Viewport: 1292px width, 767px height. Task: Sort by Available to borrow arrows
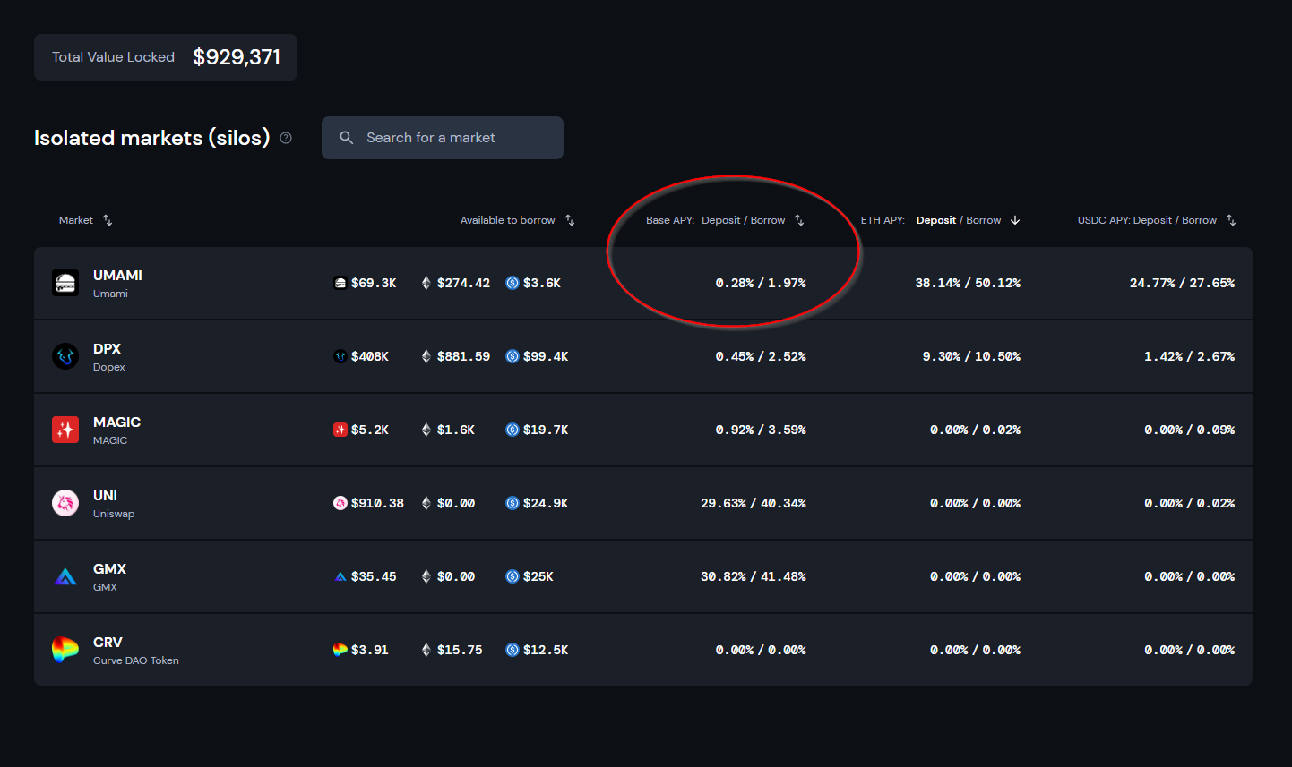[570, 220]
